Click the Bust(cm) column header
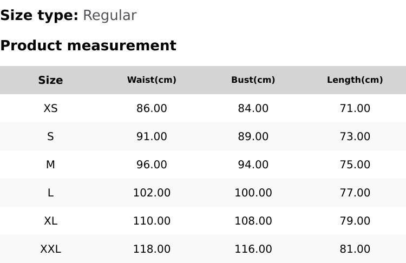Viewport: 406px width, 263px height. (253, 80)
